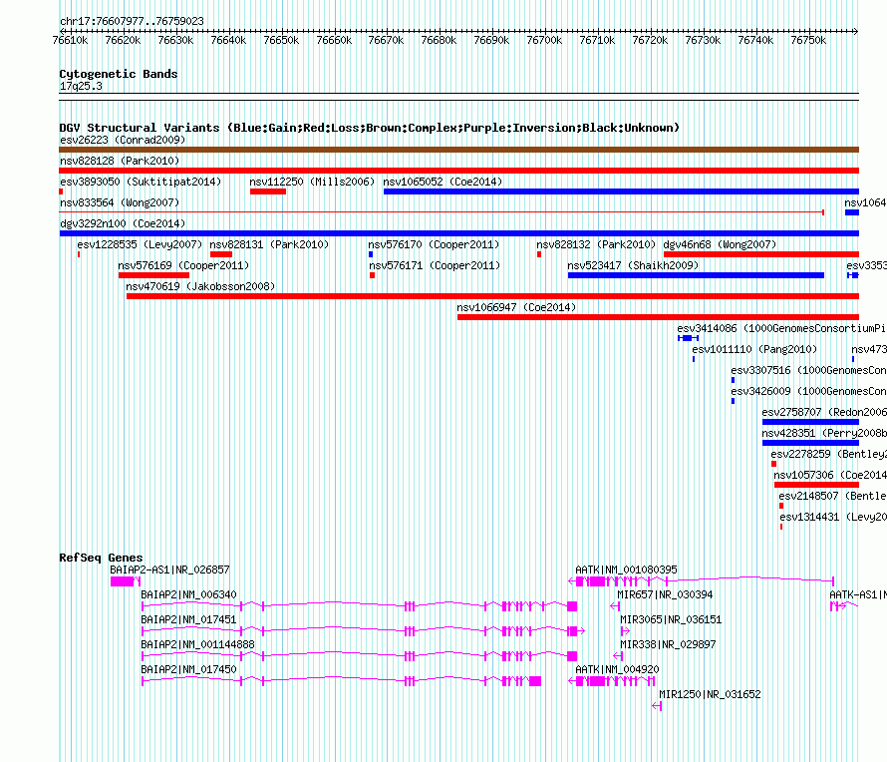887x762 pixels.
Task: Click the nsv428351 (Perry2008b) blue bar
Action: click(810, 443)
